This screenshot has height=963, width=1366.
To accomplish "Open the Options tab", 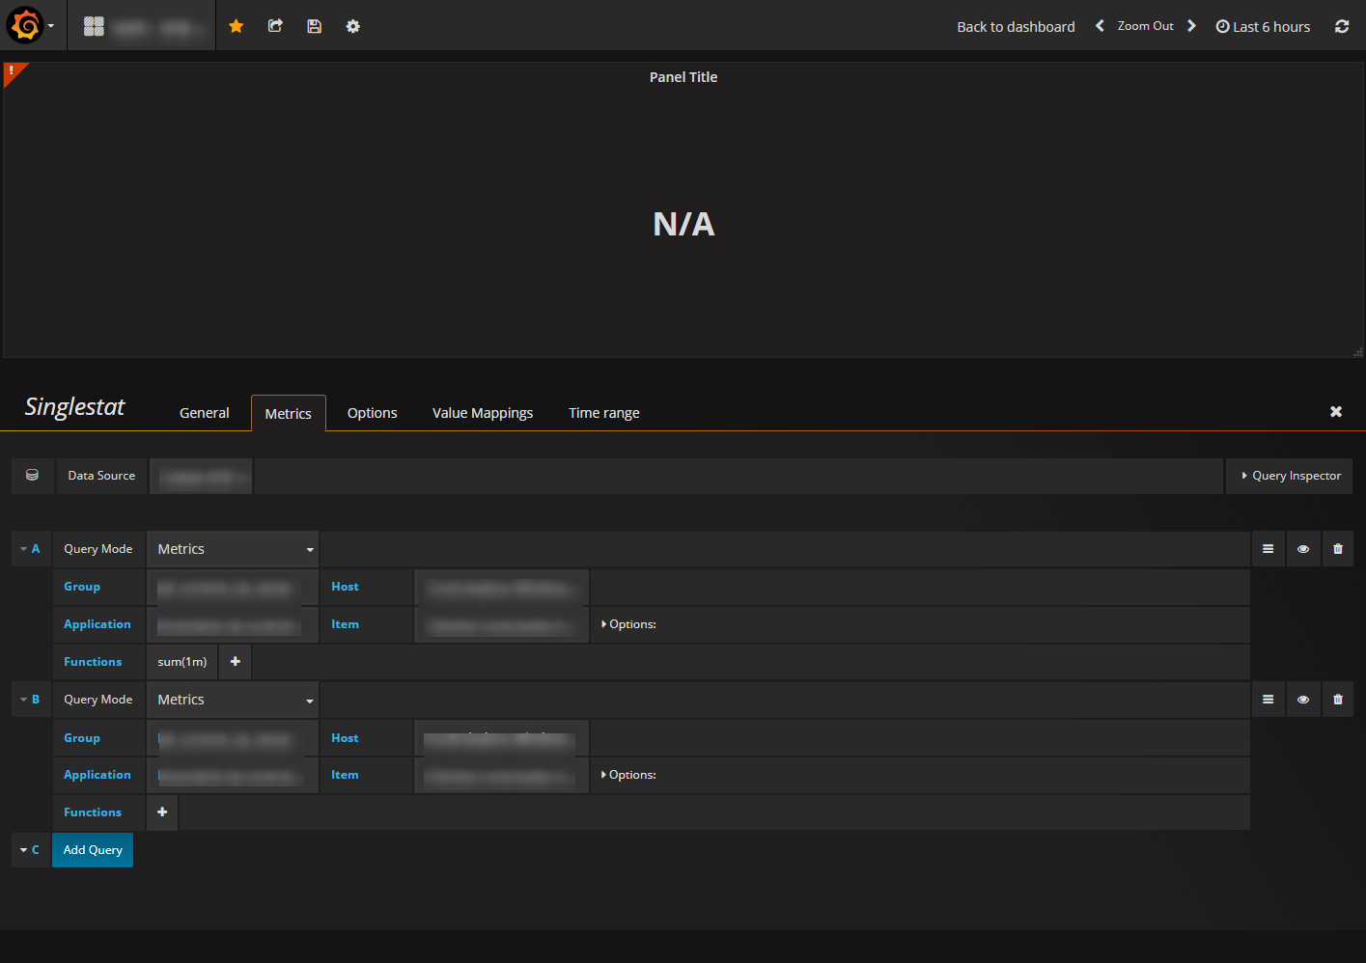I will click(x=373, y=413).
